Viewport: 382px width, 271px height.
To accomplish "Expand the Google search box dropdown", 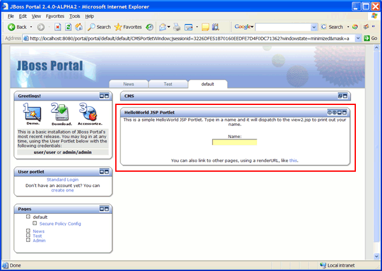I will click(x=314, y=27).
